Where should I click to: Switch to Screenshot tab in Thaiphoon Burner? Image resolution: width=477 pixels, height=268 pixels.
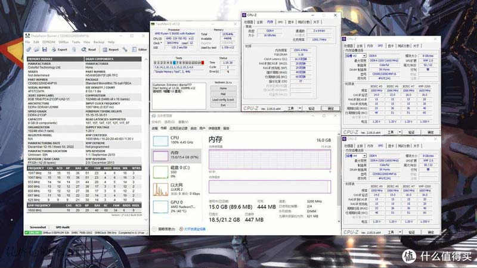(38, 227)
